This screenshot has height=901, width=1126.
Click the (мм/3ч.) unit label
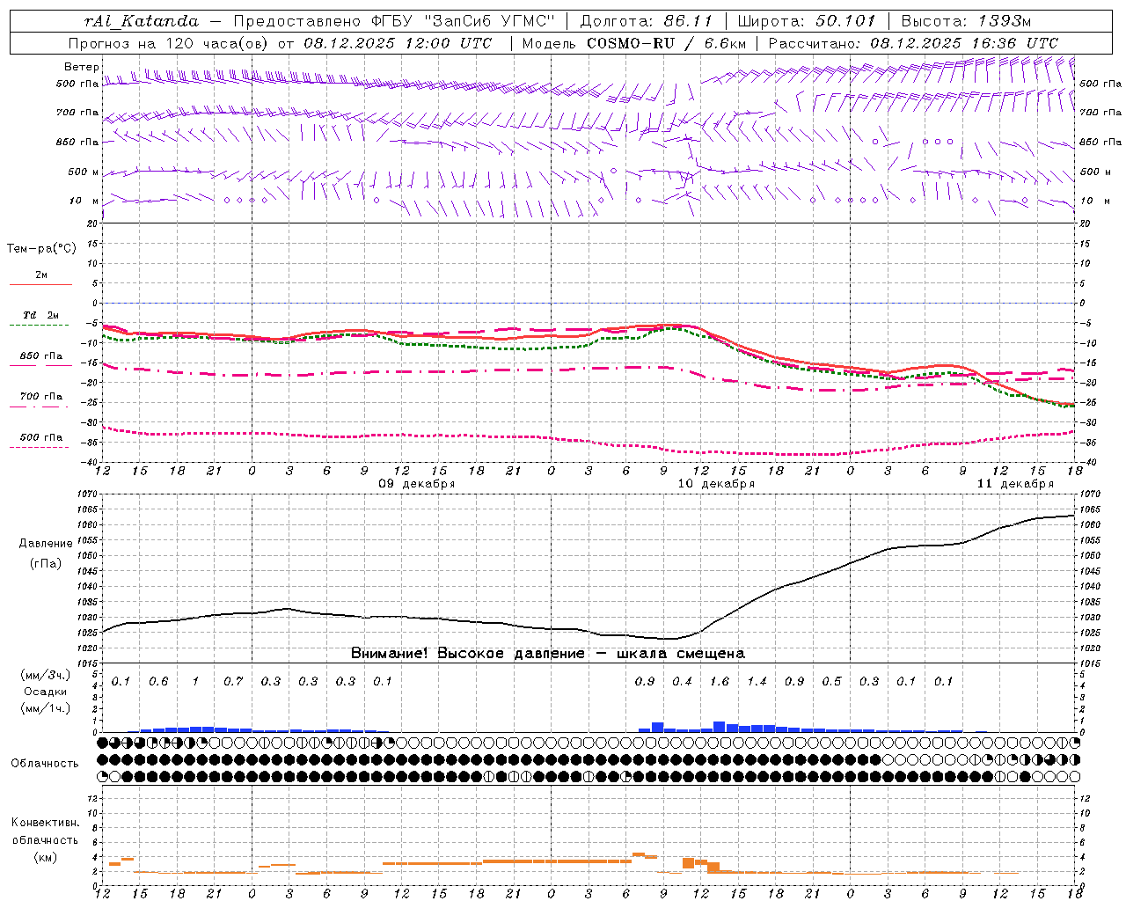[46, 676]
